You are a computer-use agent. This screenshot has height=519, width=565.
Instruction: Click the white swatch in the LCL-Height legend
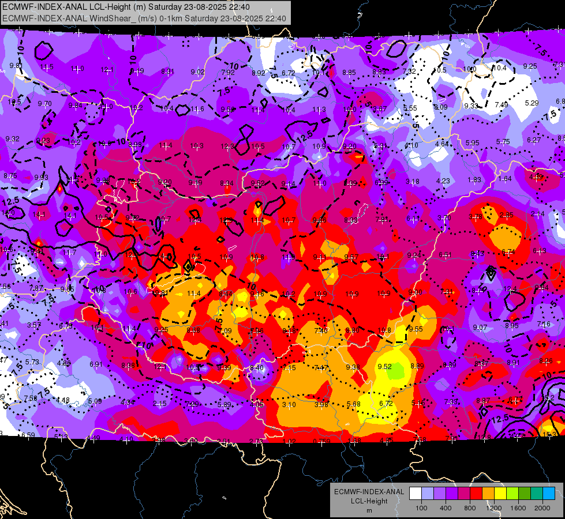click(416, 494)
